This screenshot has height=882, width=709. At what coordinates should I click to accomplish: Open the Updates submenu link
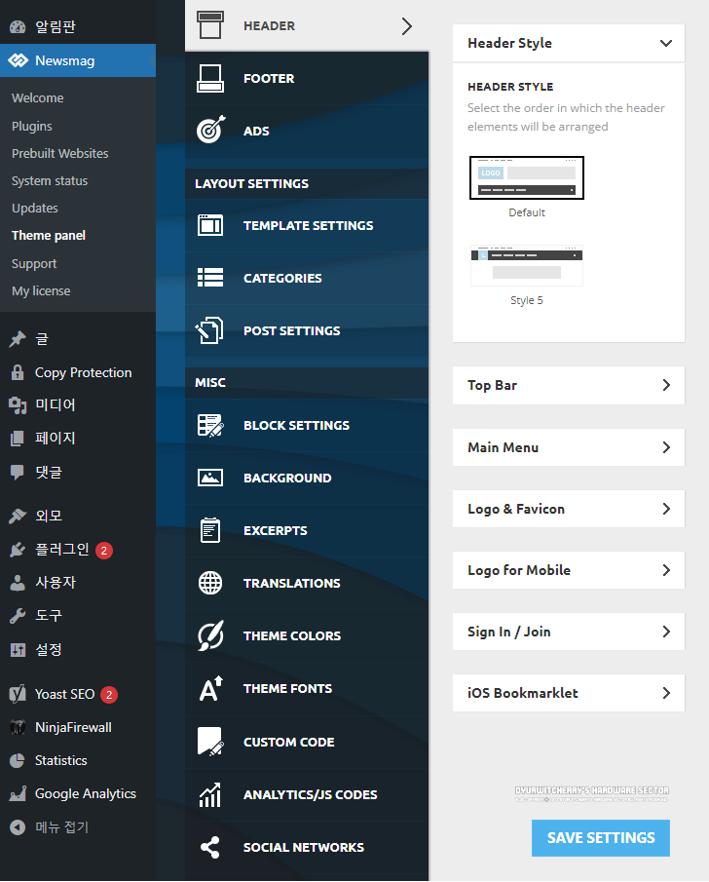35,209
